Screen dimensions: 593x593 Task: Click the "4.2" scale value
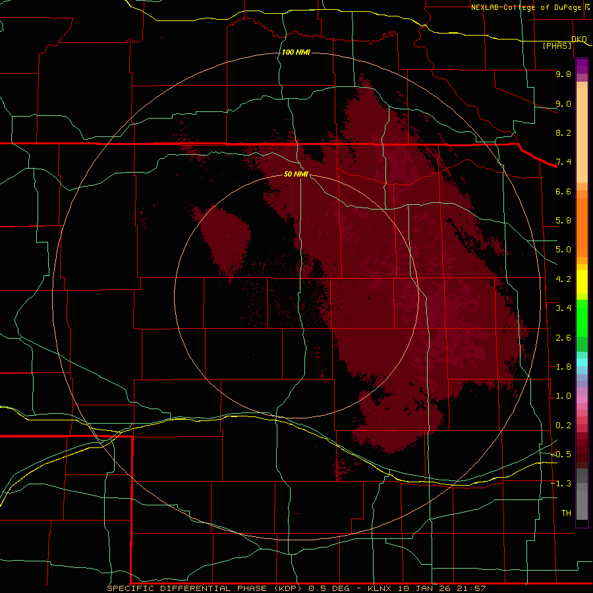(563, 279)
